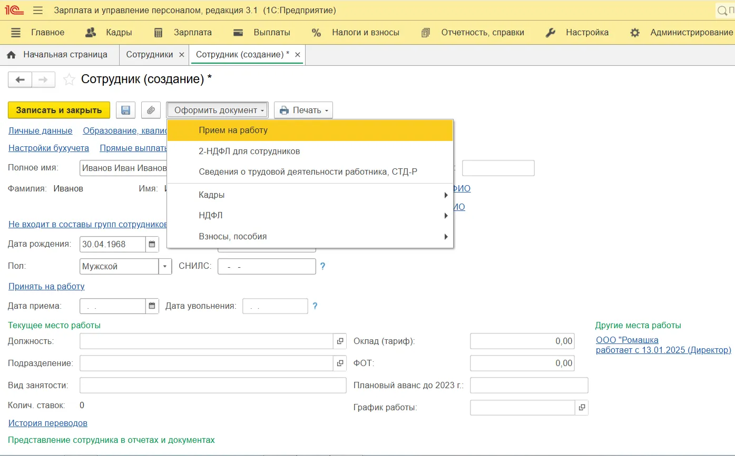Close the Сотрудники tab
This screenshot has height=456, width=735.
click(181, 55)
